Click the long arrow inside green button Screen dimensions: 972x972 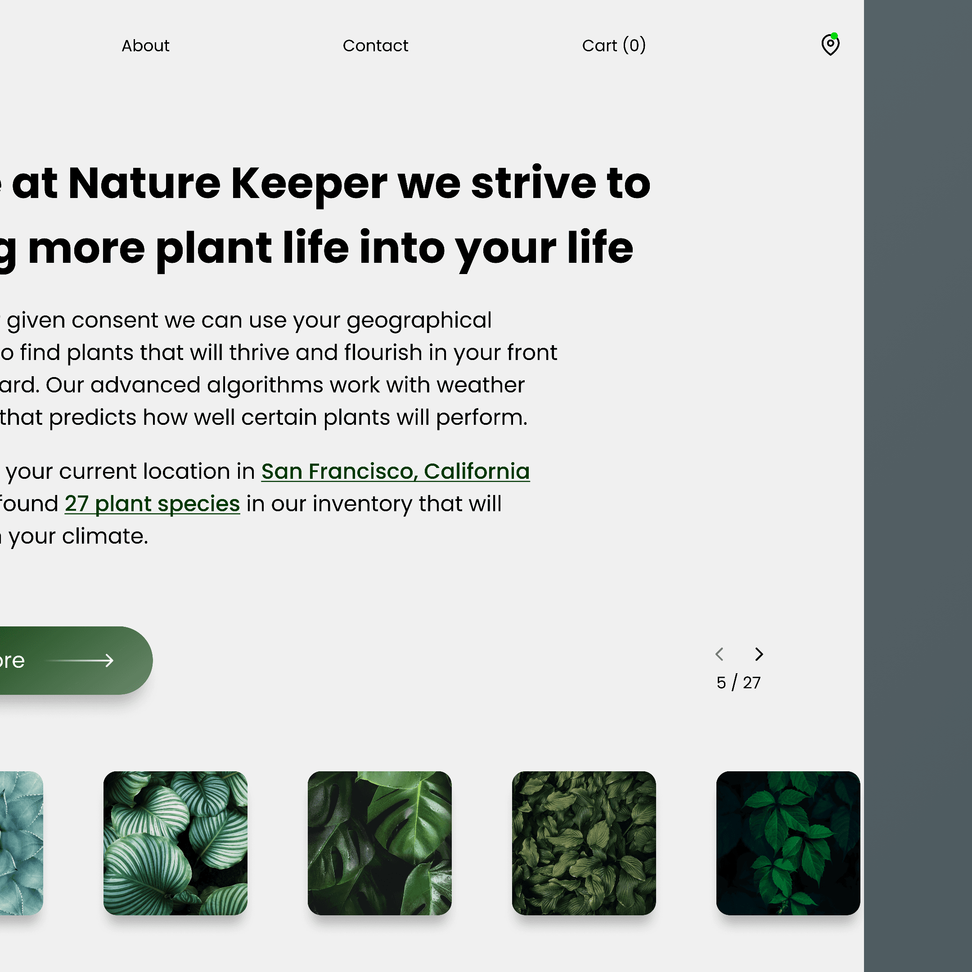(x=81, y=660)
